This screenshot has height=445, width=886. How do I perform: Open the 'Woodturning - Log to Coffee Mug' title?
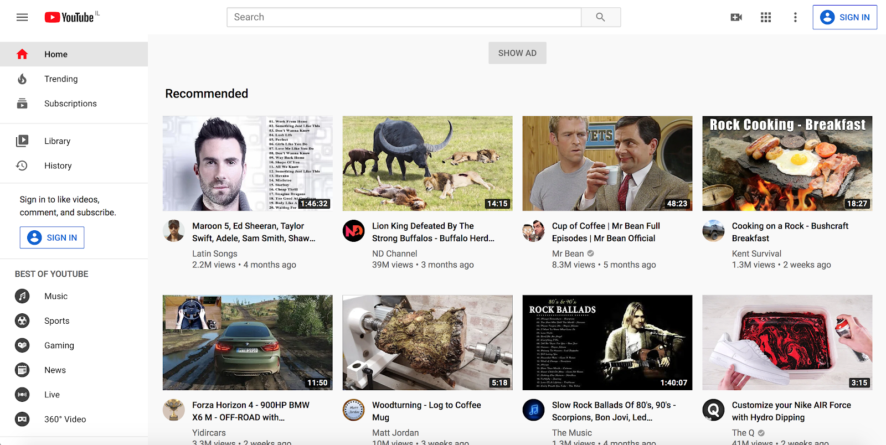click(426, 411)
